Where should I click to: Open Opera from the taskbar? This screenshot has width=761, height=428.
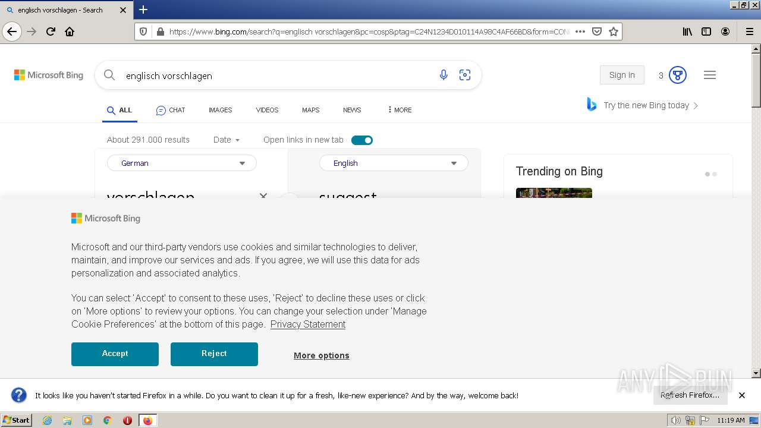coord(127,420)
